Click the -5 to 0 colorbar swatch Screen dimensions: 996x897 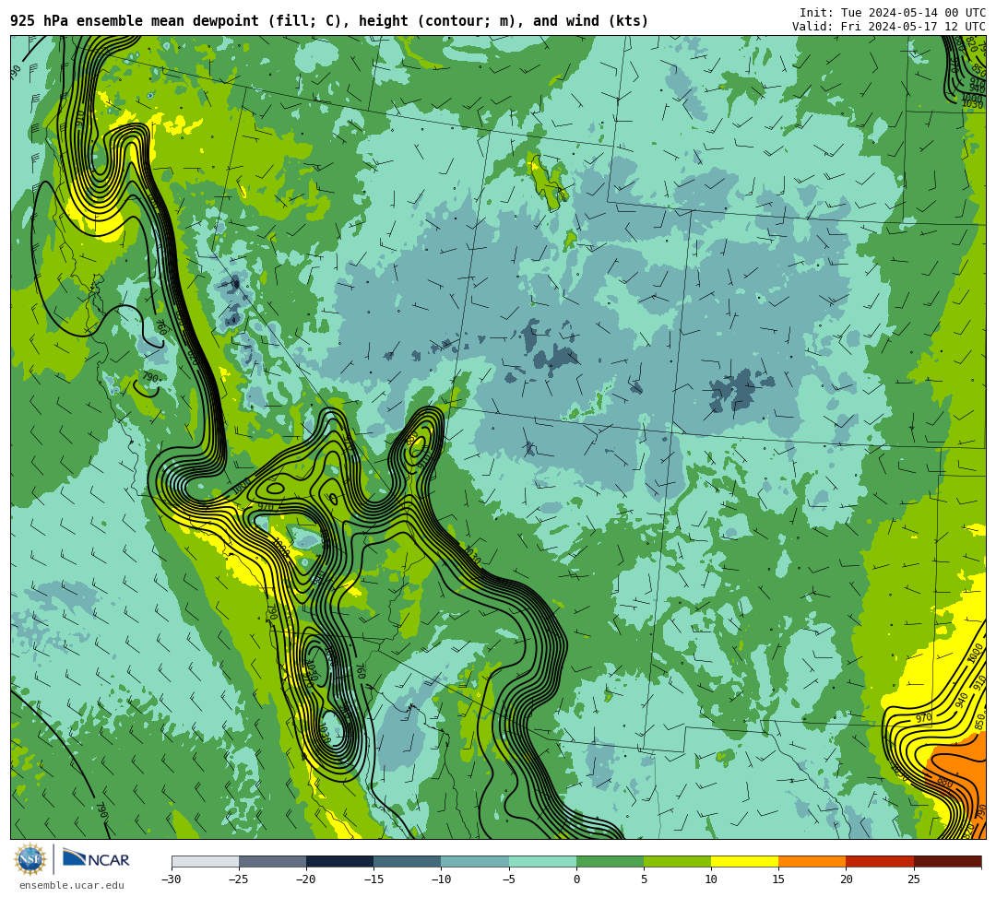542,861
